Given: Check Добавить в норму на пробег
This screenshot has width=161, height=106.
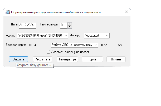Looking at the screenshot, I should 48,52.
